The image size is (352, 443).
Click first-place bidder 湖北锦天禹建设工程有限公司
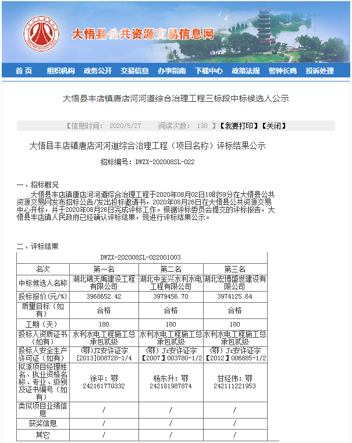pos(104,283)
